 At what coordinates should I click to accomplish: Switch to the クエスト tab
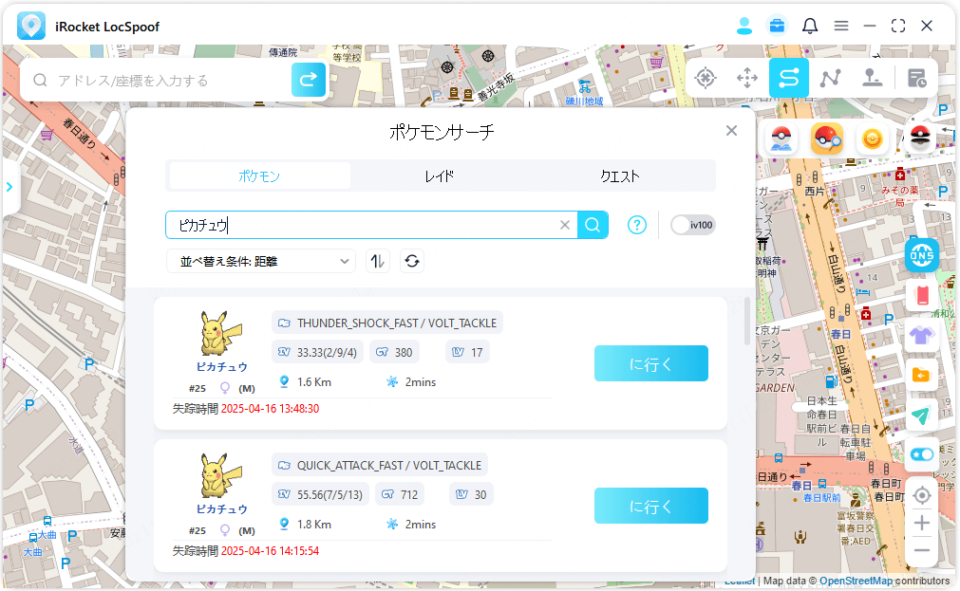point(620,176)
